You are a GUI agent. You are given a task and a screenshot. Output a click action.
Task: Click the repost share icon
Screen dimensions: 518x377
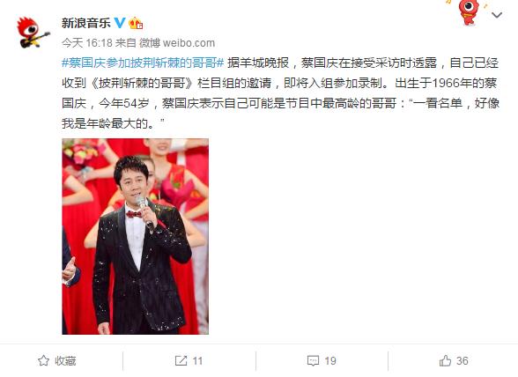click(181, 360)
